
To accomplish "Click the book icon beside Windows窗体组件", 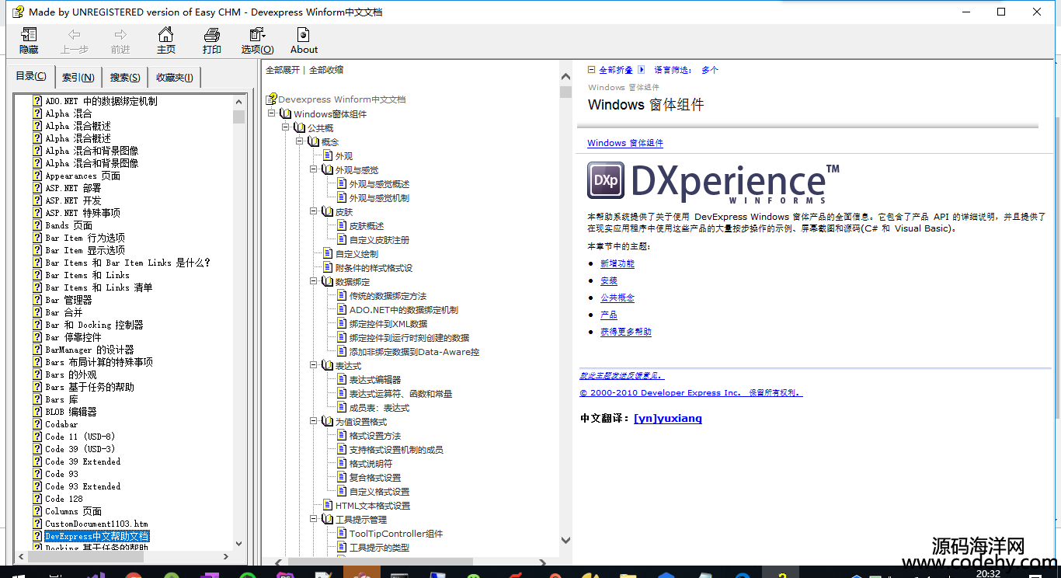I will pyautogui.click(x=285, y=114).
